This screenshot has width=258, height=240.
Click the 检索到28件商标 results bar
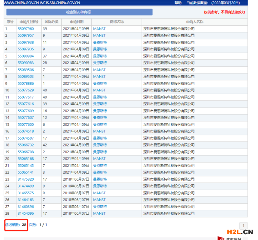pos(79,12)
